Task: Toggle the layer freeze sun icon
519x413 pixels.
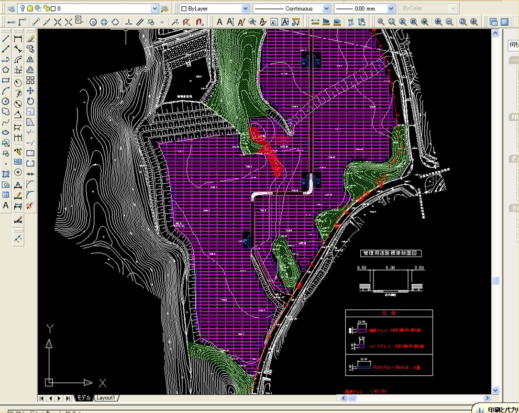Action: (x=30, y=9)
